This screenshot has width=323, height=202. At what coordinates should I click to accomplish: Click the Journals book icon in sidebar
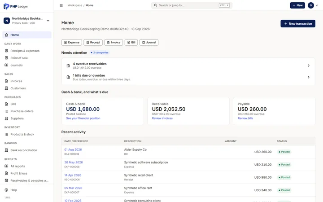click(x=6, y=65)
